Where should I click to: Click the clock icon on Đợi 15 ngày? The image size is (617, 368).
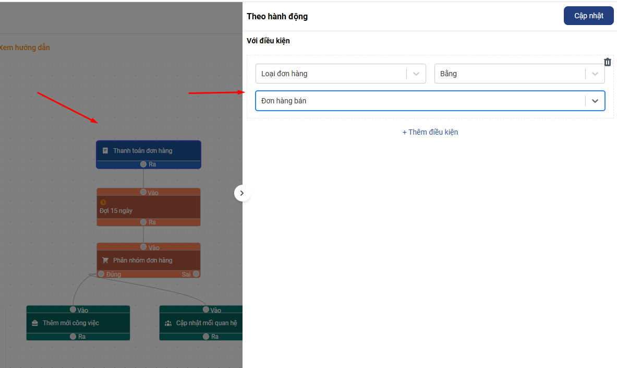pyautogui.click(x=103, y=202)
